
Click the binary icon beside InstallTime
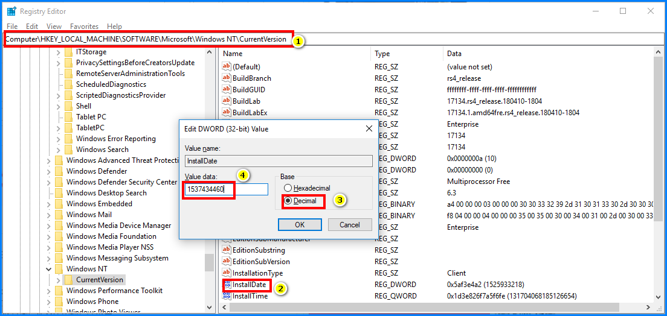227,295
